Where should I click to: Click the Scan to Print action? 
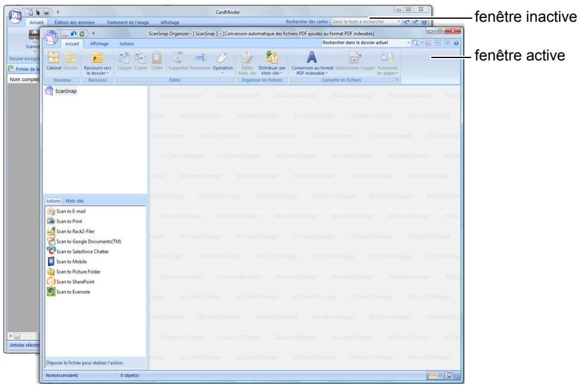coord(65,221)
